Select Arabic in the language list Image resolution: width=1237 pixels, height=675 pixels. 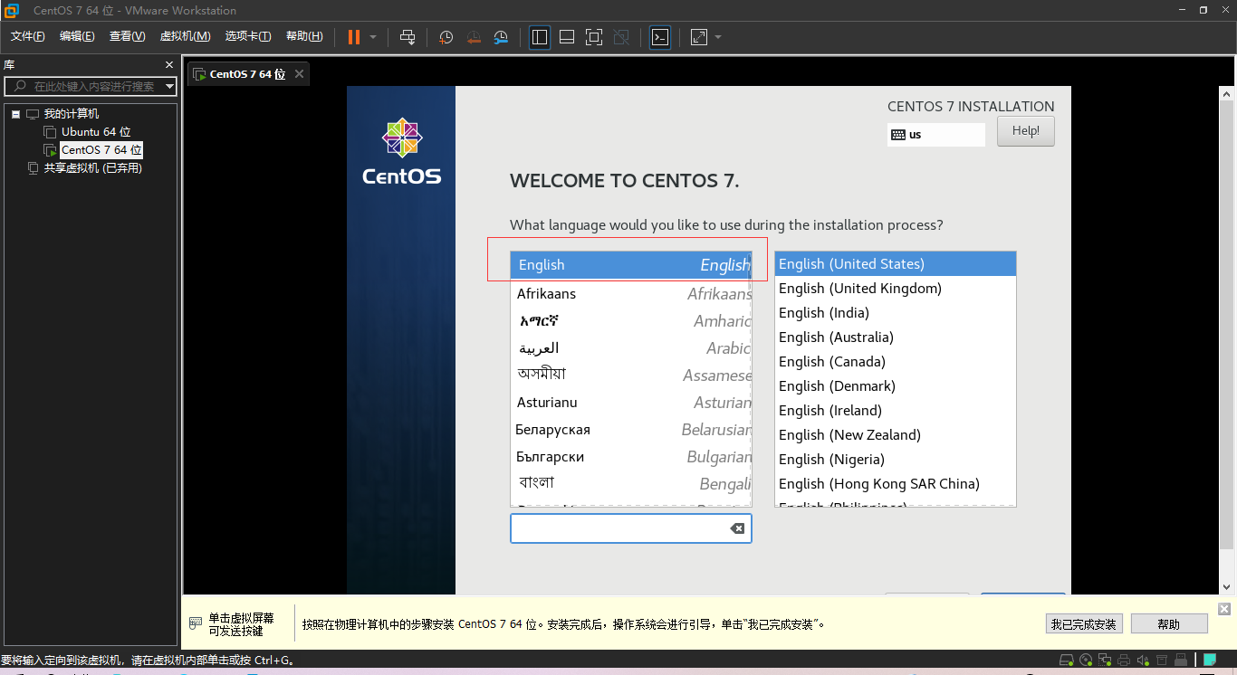point(631,348)
